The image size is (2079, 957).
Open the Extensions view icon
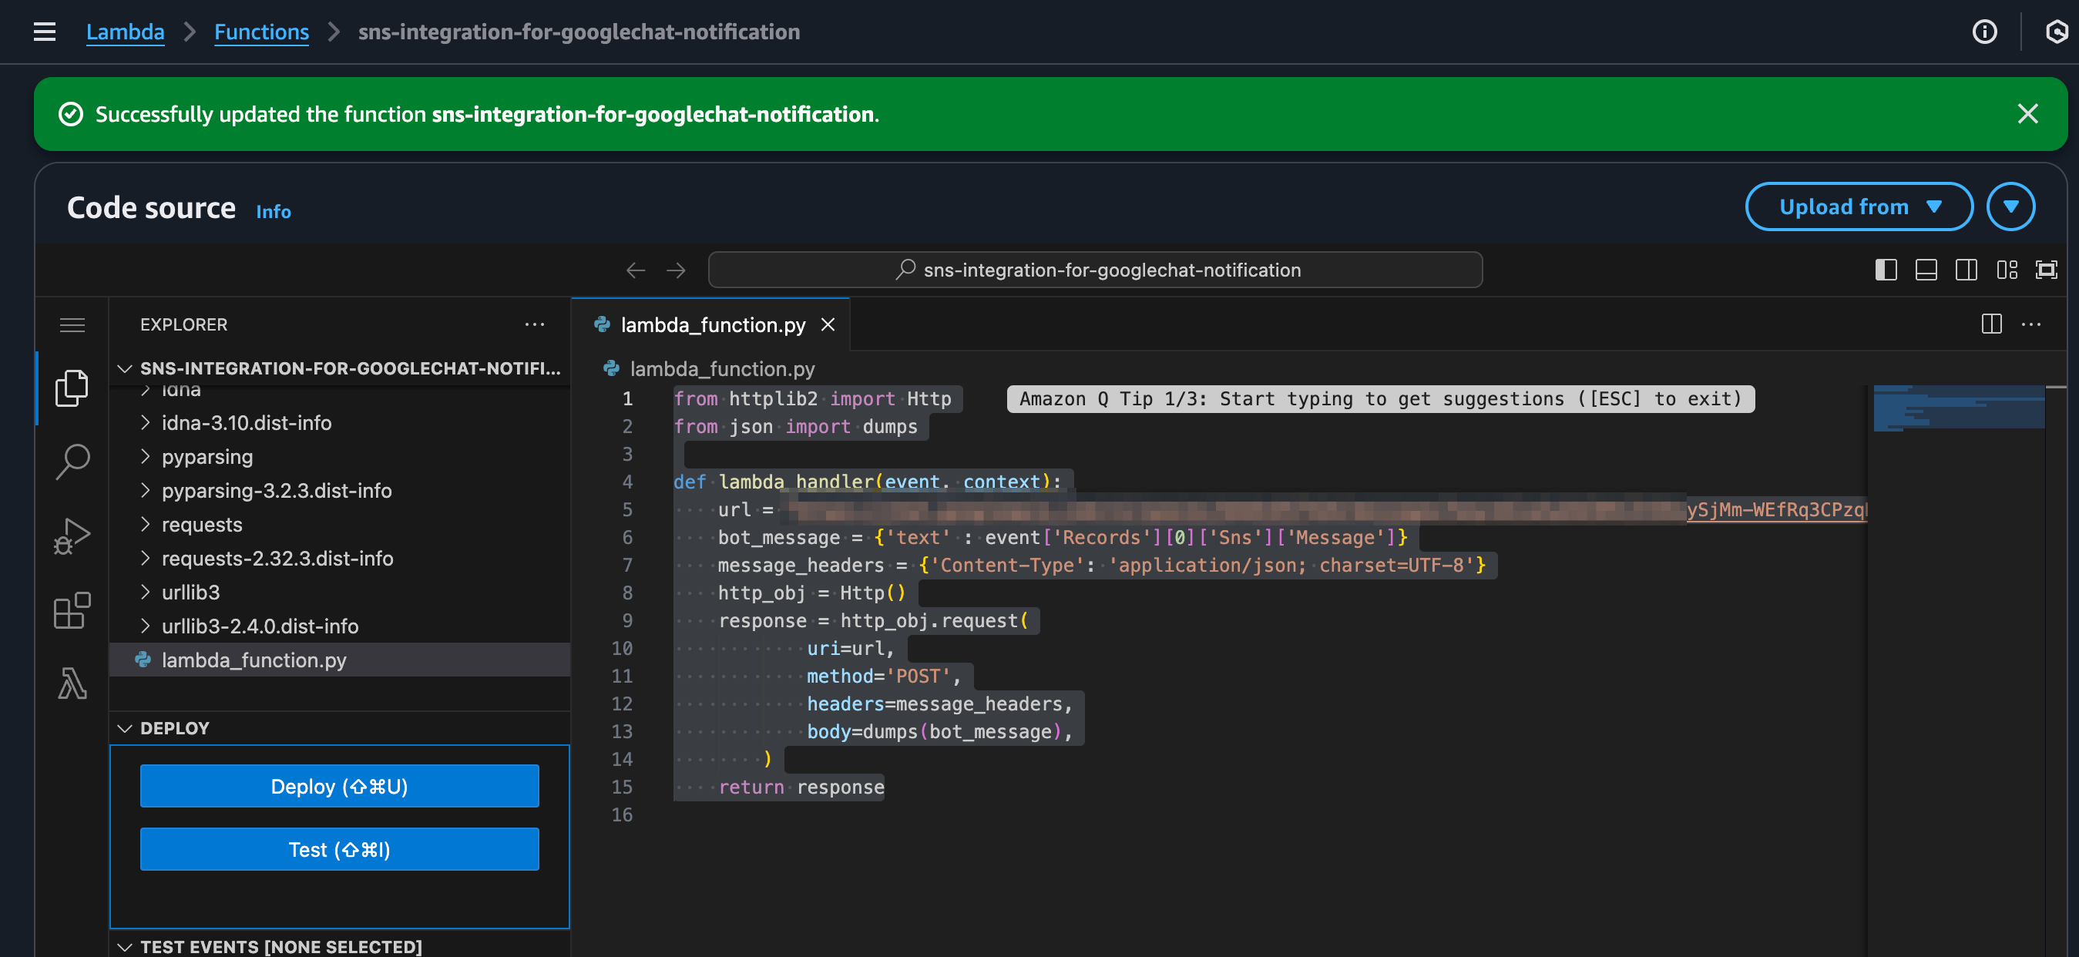[72, 610]
